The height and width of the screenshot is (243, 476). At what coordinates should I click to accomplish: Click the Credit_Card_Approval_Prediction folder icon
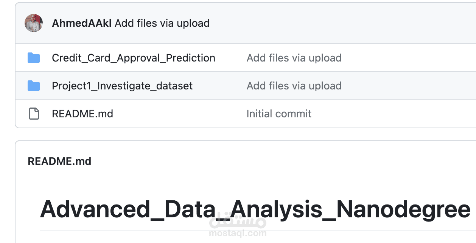tap(34, 58)
